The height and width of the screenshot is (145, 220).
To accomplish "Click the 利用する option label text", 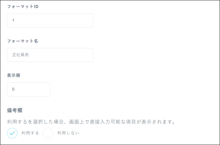I will 30,133.
